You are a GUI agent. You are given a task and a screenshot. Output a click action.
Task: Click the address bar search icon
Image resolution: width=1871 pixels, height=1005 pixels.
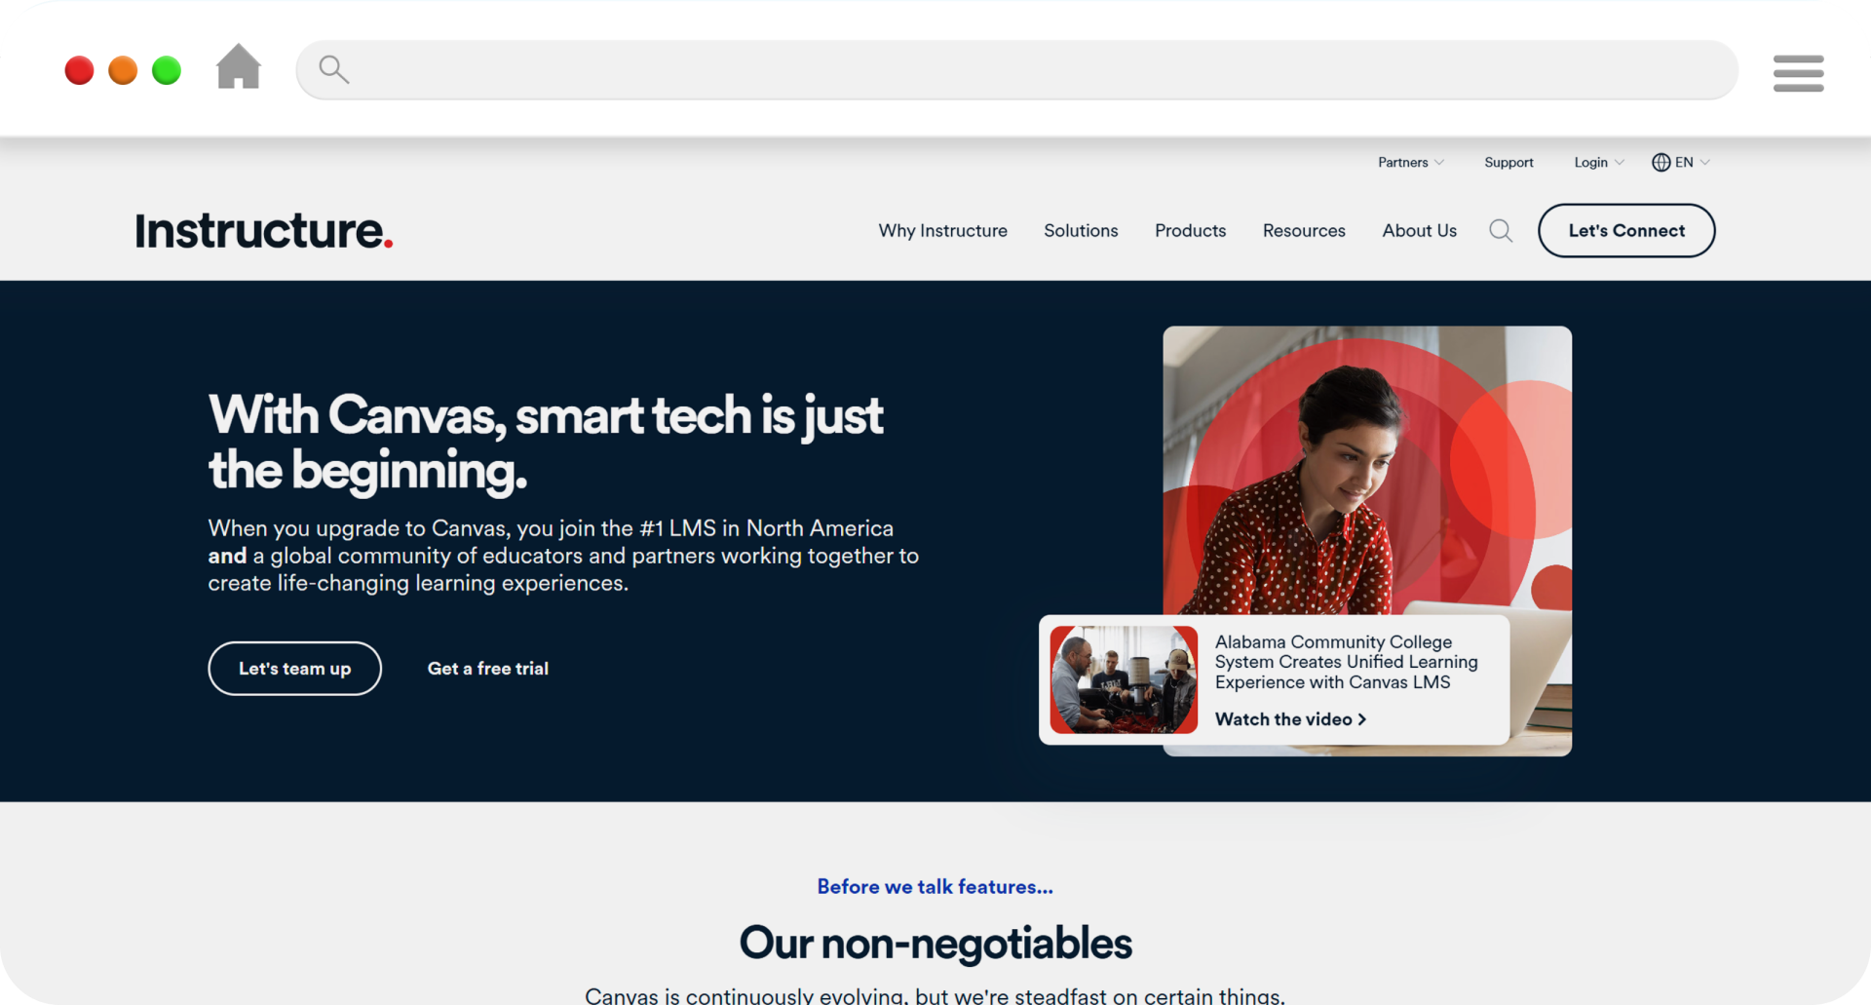[333, 69]
